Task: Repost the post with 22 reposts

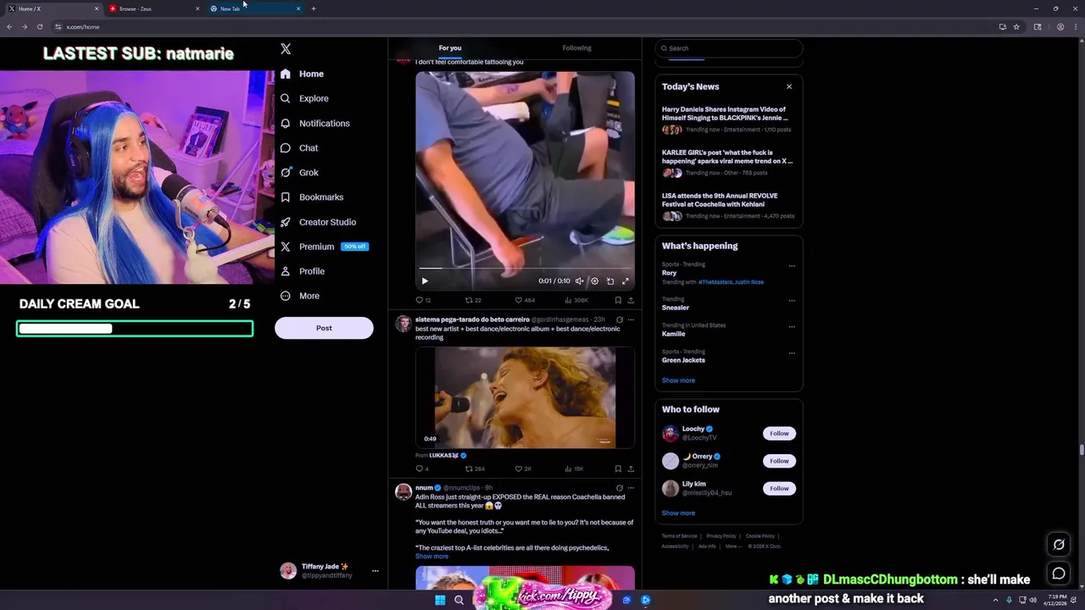Action: tap(473, 300)
